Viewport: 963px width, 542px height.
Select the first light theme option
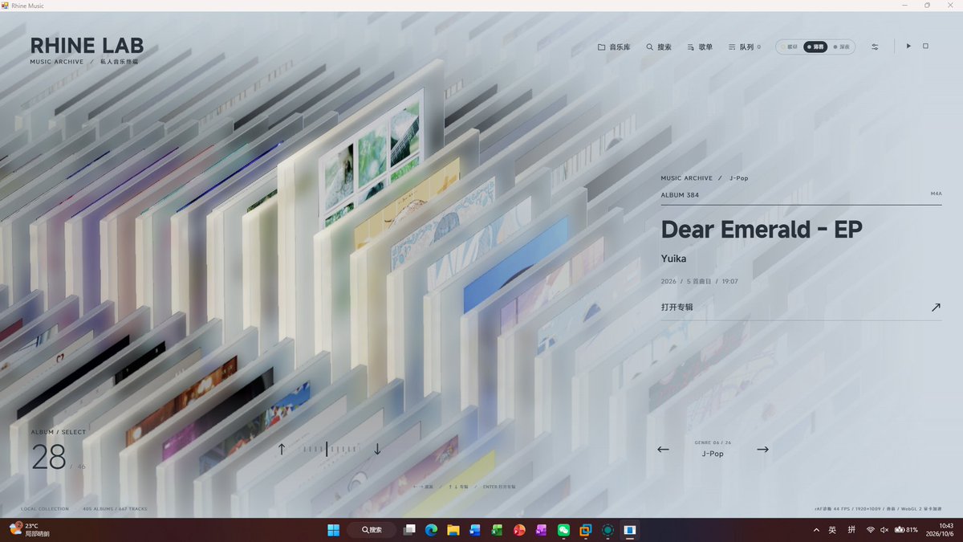(790, 47)
